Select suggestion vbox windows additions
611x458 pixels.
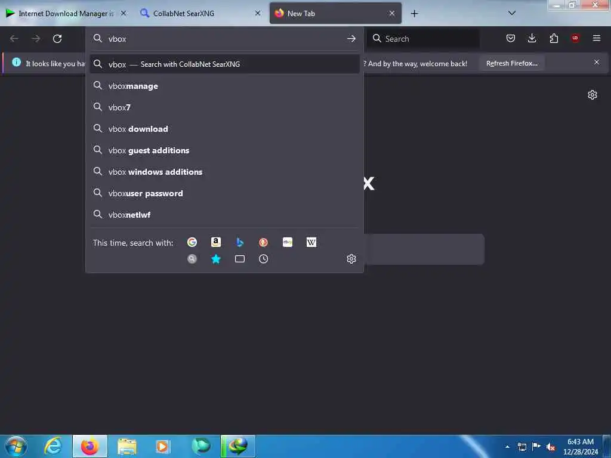tap(224, 172)
